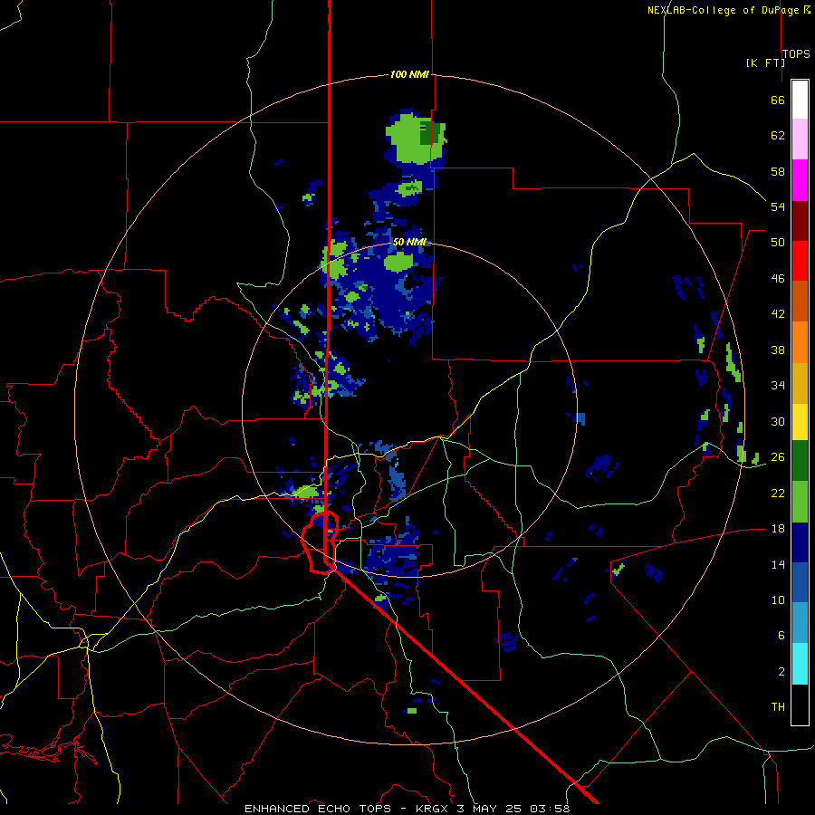Select the light pink legend swatch
The width and height of the screenshot is (815, 815).
[x=800, y=139]
